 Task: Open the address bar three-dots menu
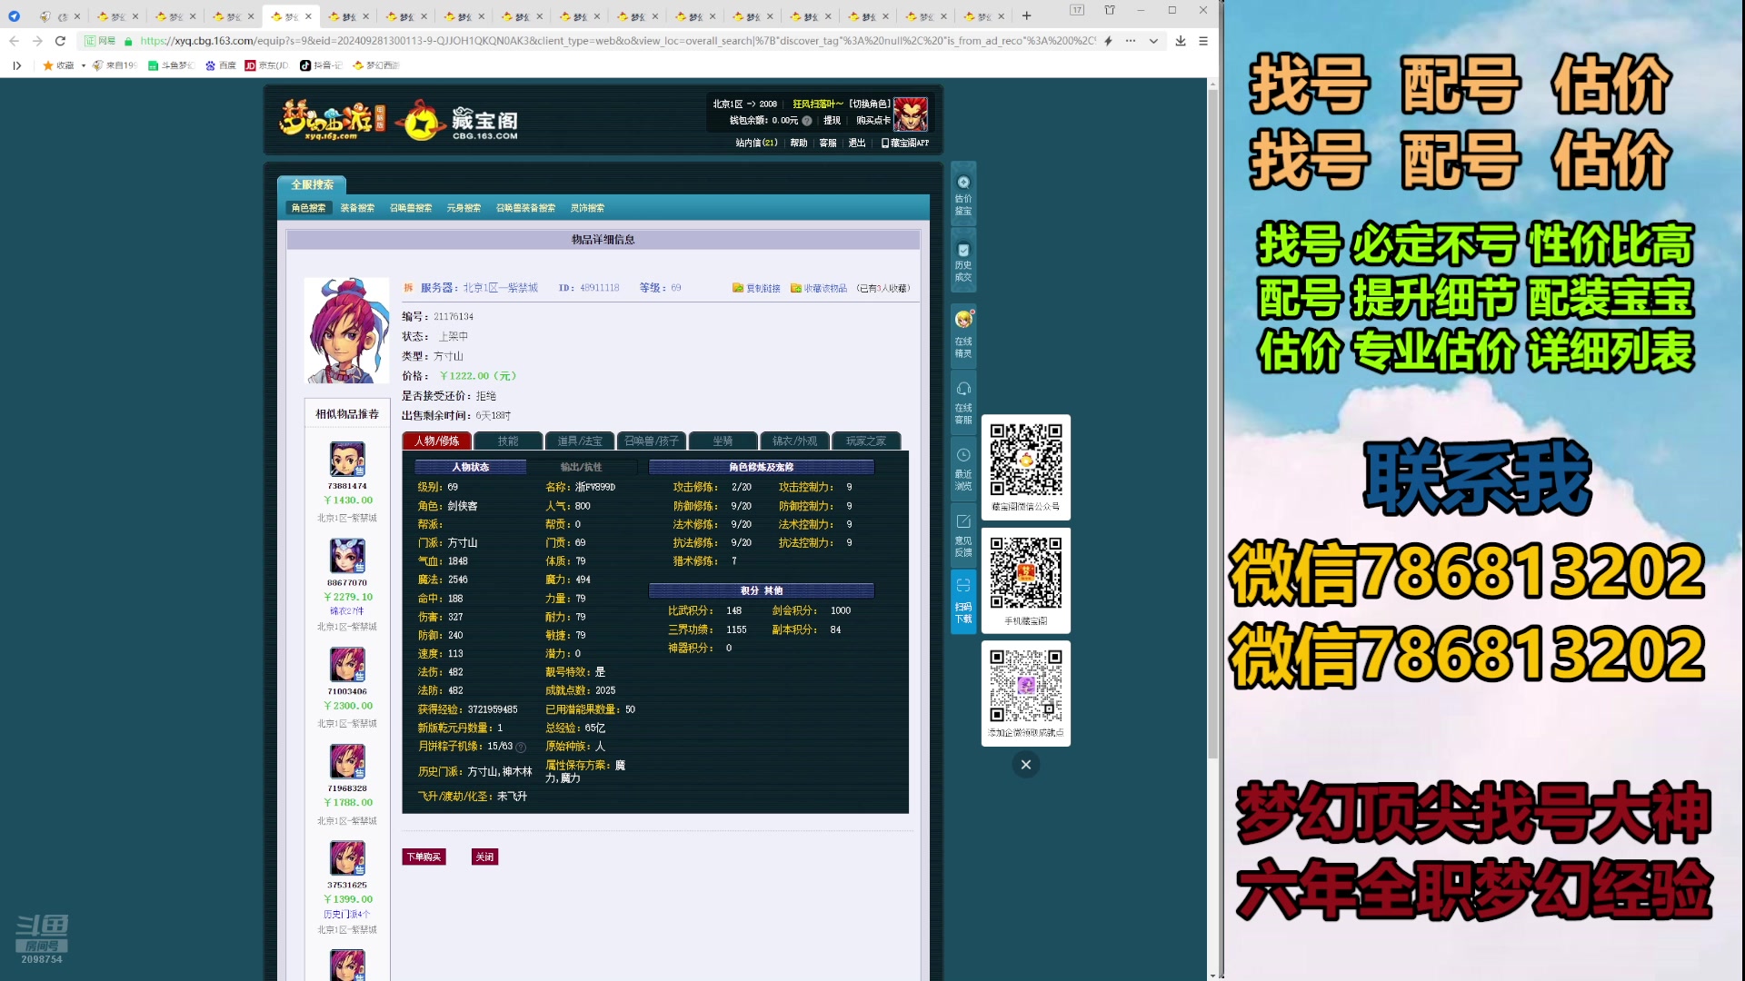pos(1131,41)
